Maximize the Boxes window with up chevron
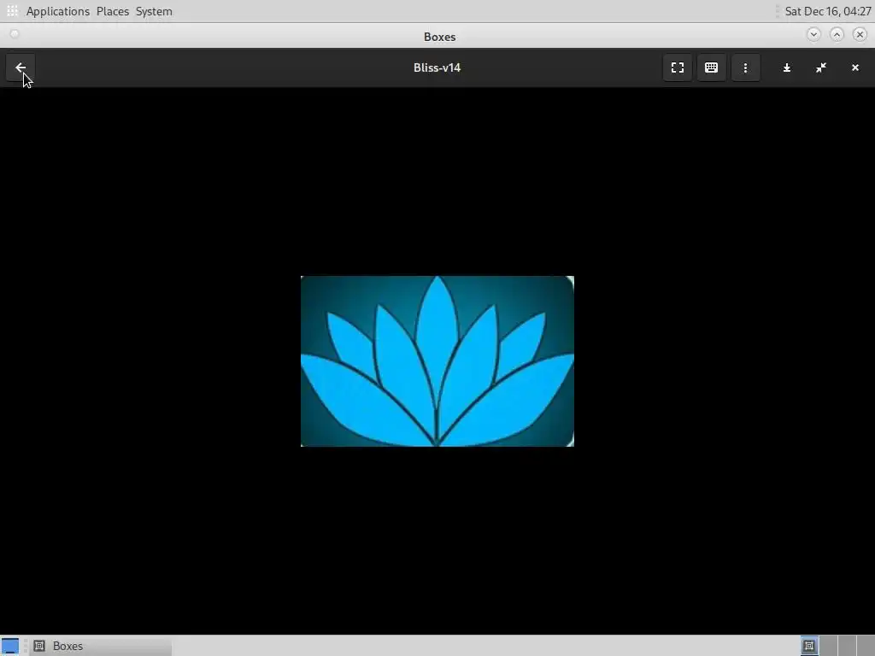The width and height of the screenshot is (875, 656). 837,34
